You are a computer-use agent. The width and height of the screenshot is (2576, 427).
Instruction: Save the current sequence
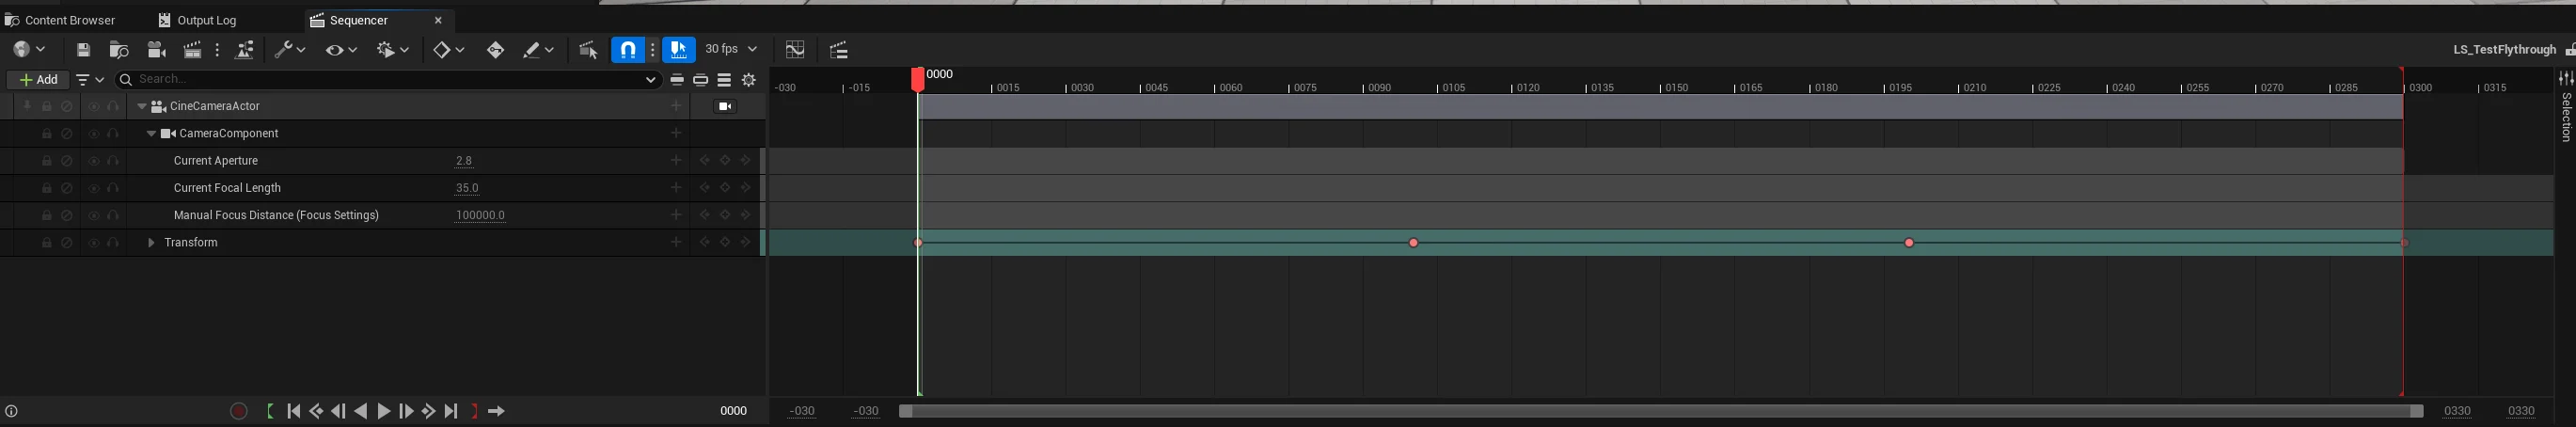pos(84,49)
